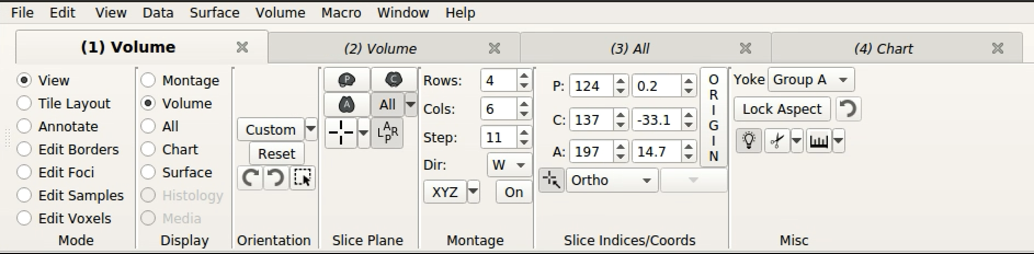Screen dimensions: 1034x254
Task: Select Tile Layout mode
Action: pos(24,103)
